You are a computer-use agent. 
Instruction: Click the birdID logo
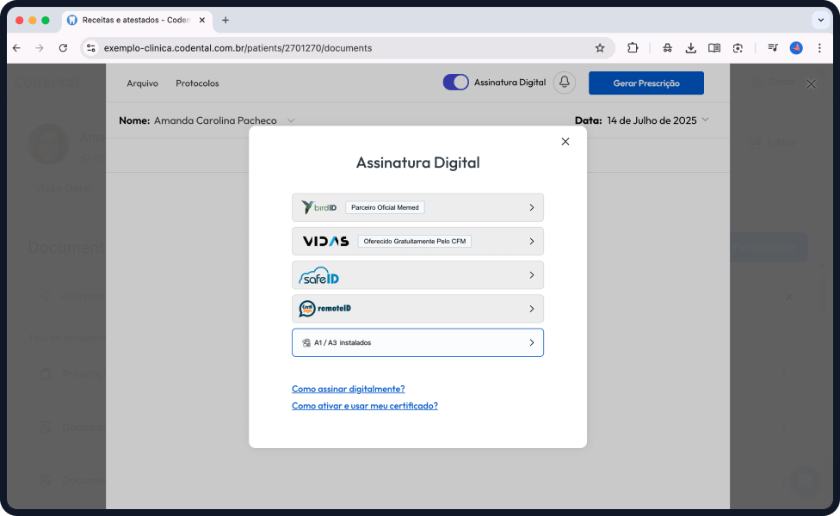pyautogui.click(x=318, y=207)
